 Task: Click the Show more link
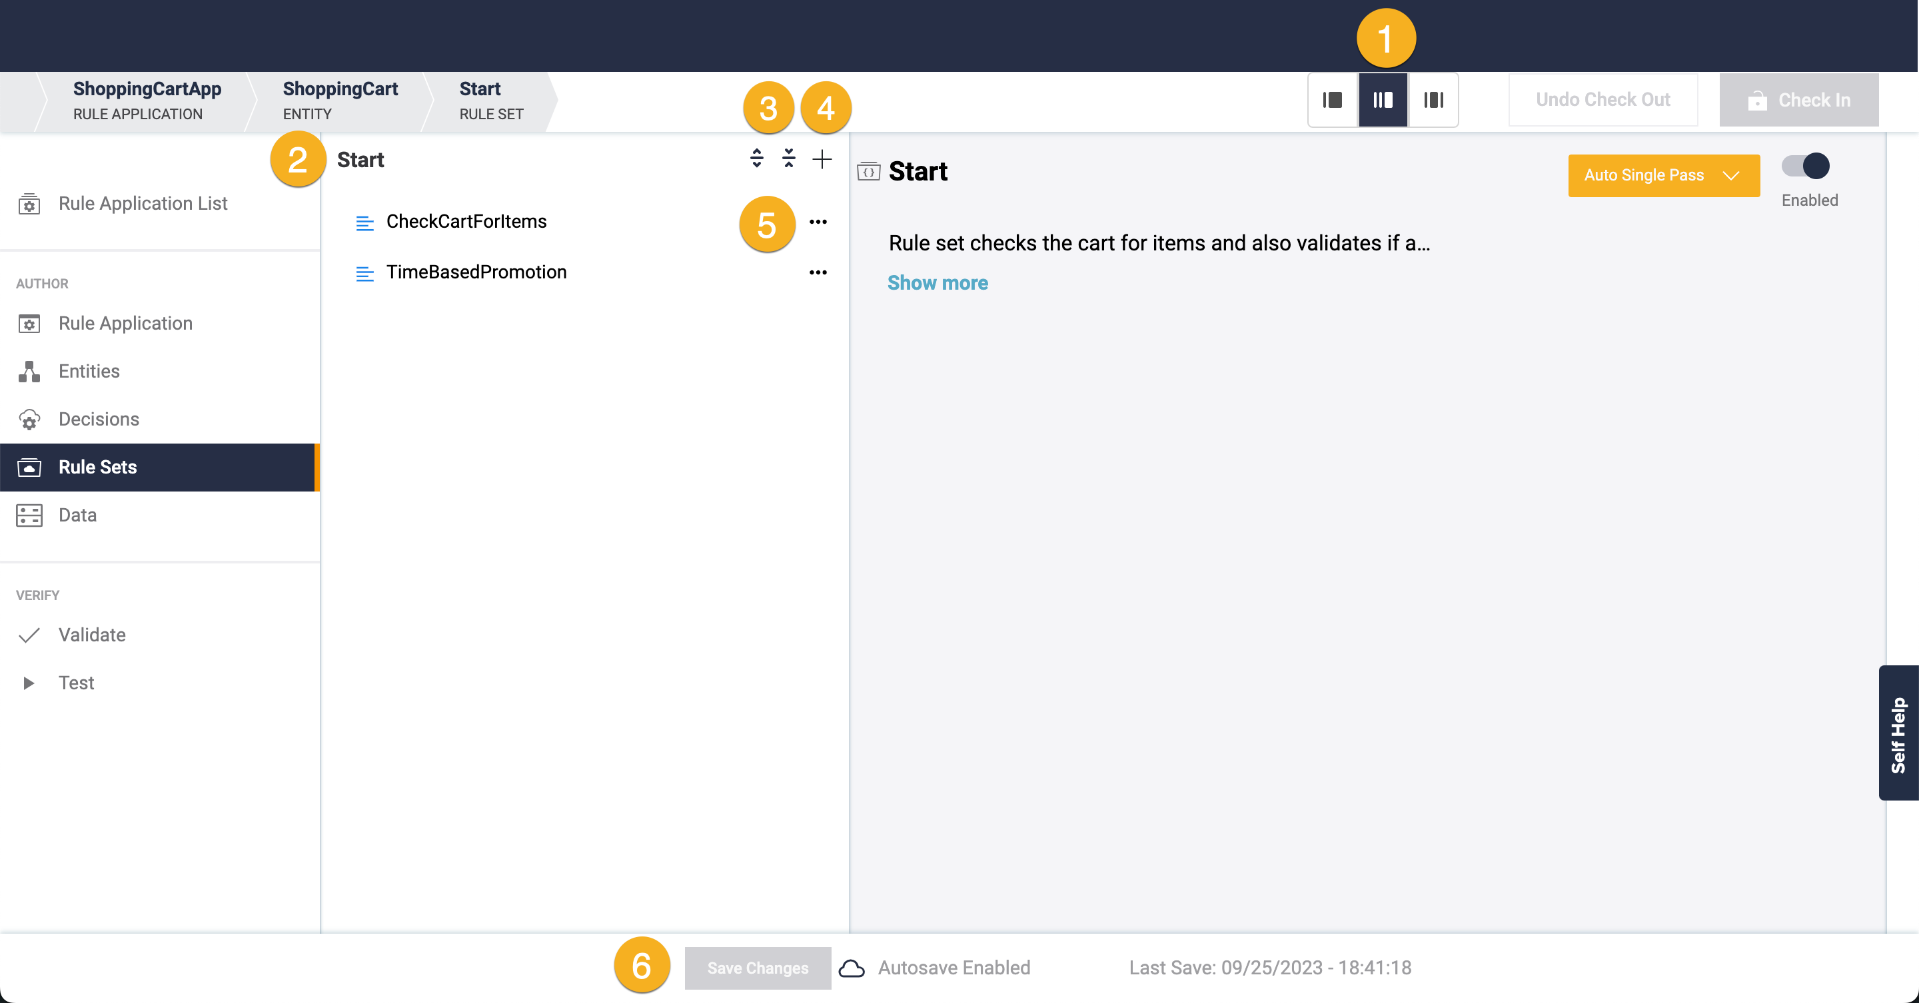[x=937, y=283]
